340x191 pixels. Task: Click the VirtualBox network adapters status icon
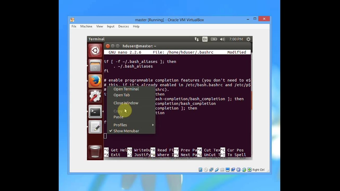[211, 170]
